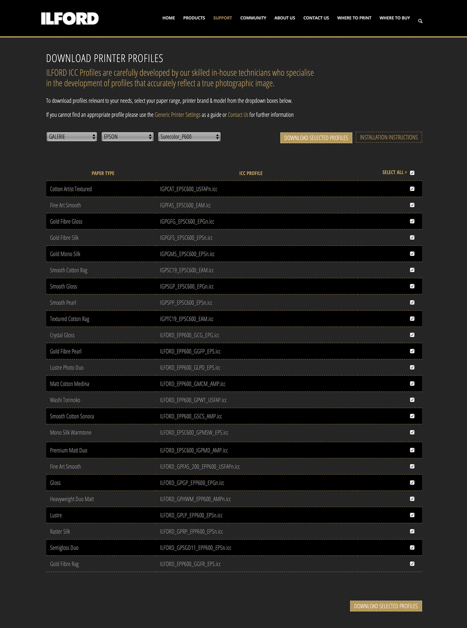Screen dimensions: 467x628
Task: Go to the COMMUNITY menu item
Action: coord(253,18)
